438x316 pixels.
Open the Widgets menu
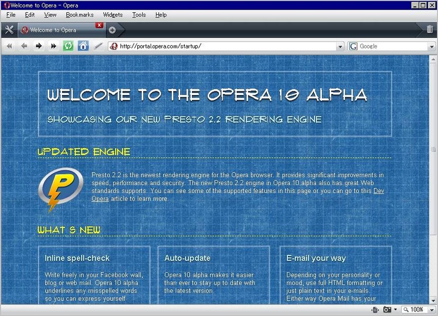pyautogui.click(x=113, y=15)
